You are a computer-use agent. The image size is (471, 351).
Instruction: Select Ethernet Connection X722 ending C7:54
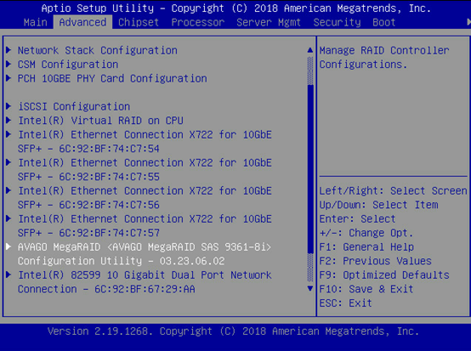point(145,141)
